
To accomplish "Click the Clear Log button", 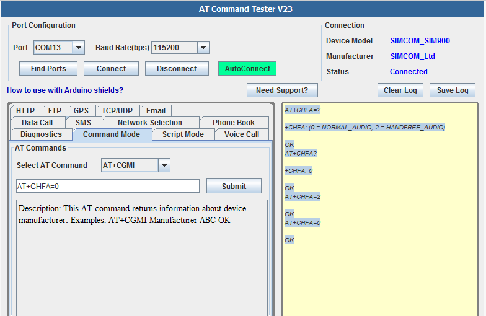I will (x=400, y=90).
